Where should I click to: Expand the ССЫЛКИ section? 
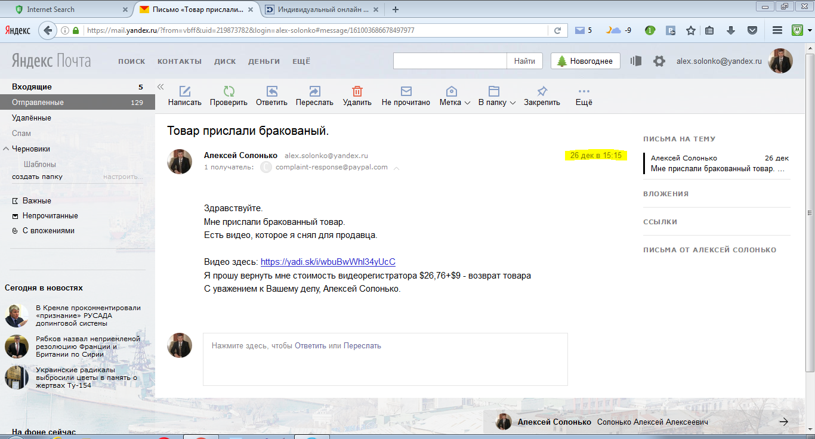click(660, 222)
